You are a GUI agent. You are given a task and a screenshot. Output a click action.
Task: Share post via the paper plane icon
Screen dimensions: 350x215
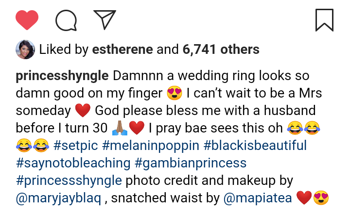point(104,20)
